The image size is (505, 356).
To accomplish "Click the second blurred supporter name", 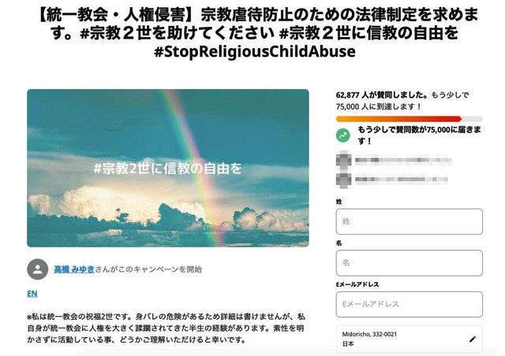I will point(402,180).
